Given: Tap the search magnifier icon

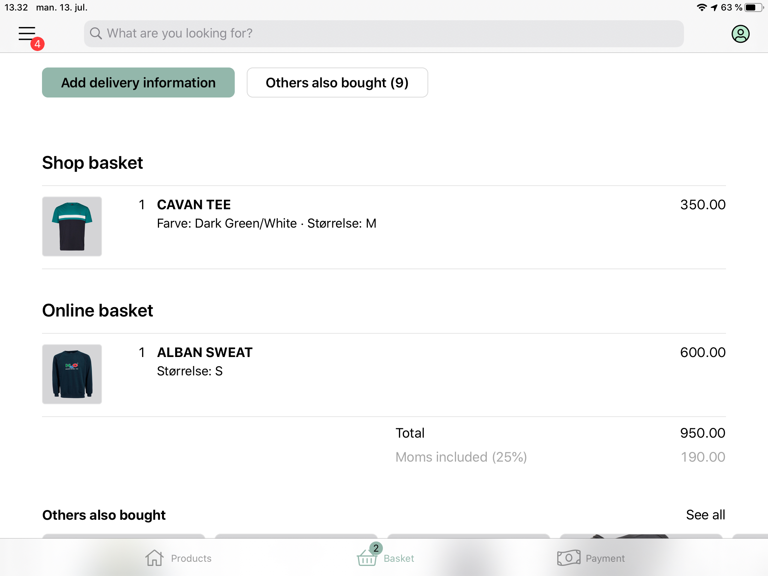Looking at the screenshot, I should 96,33.
